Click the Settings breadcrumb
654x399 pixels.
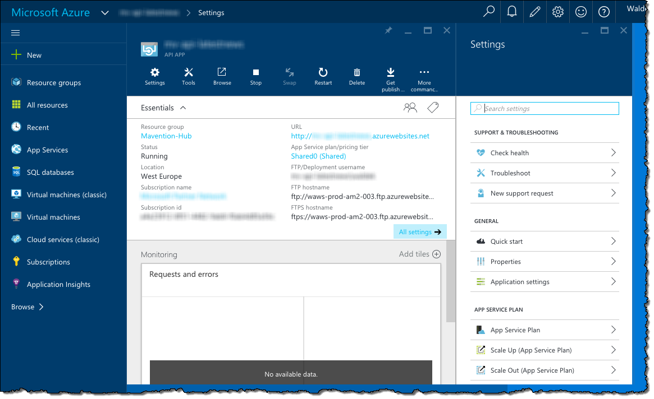pos(211,12)
